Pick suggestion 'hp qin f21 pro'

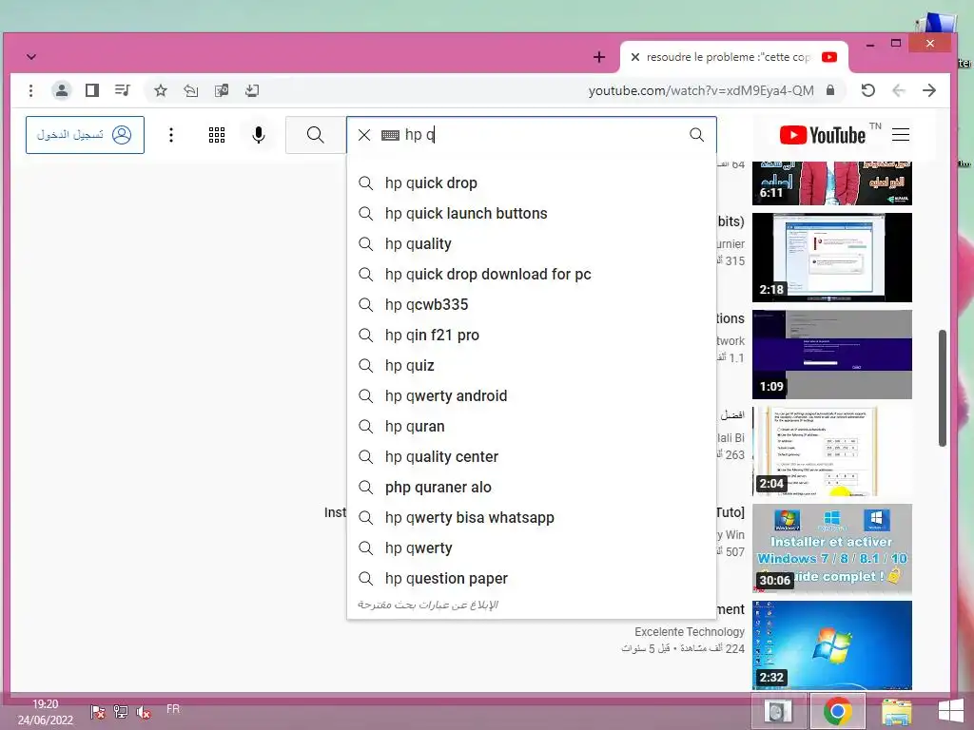531,336
